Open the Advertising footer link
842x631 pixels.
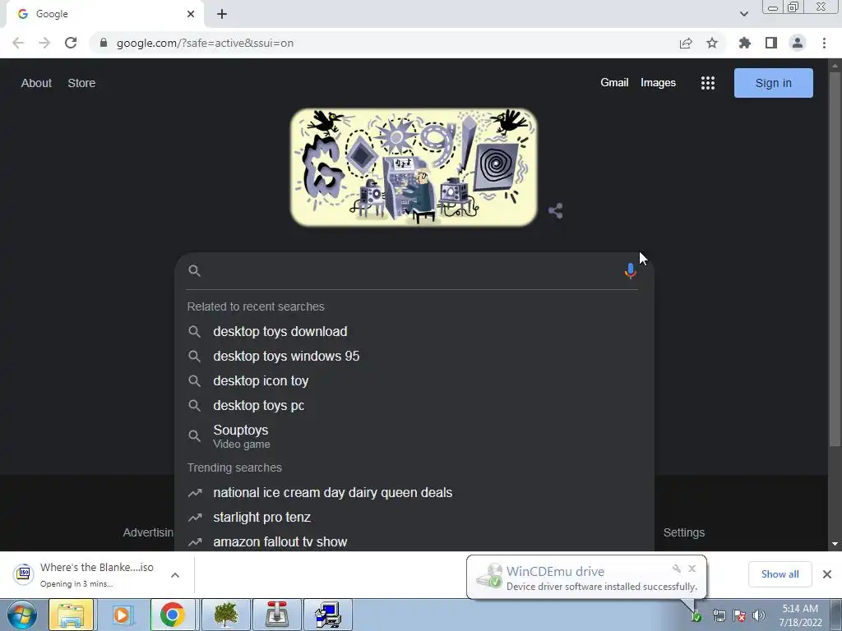148,532
